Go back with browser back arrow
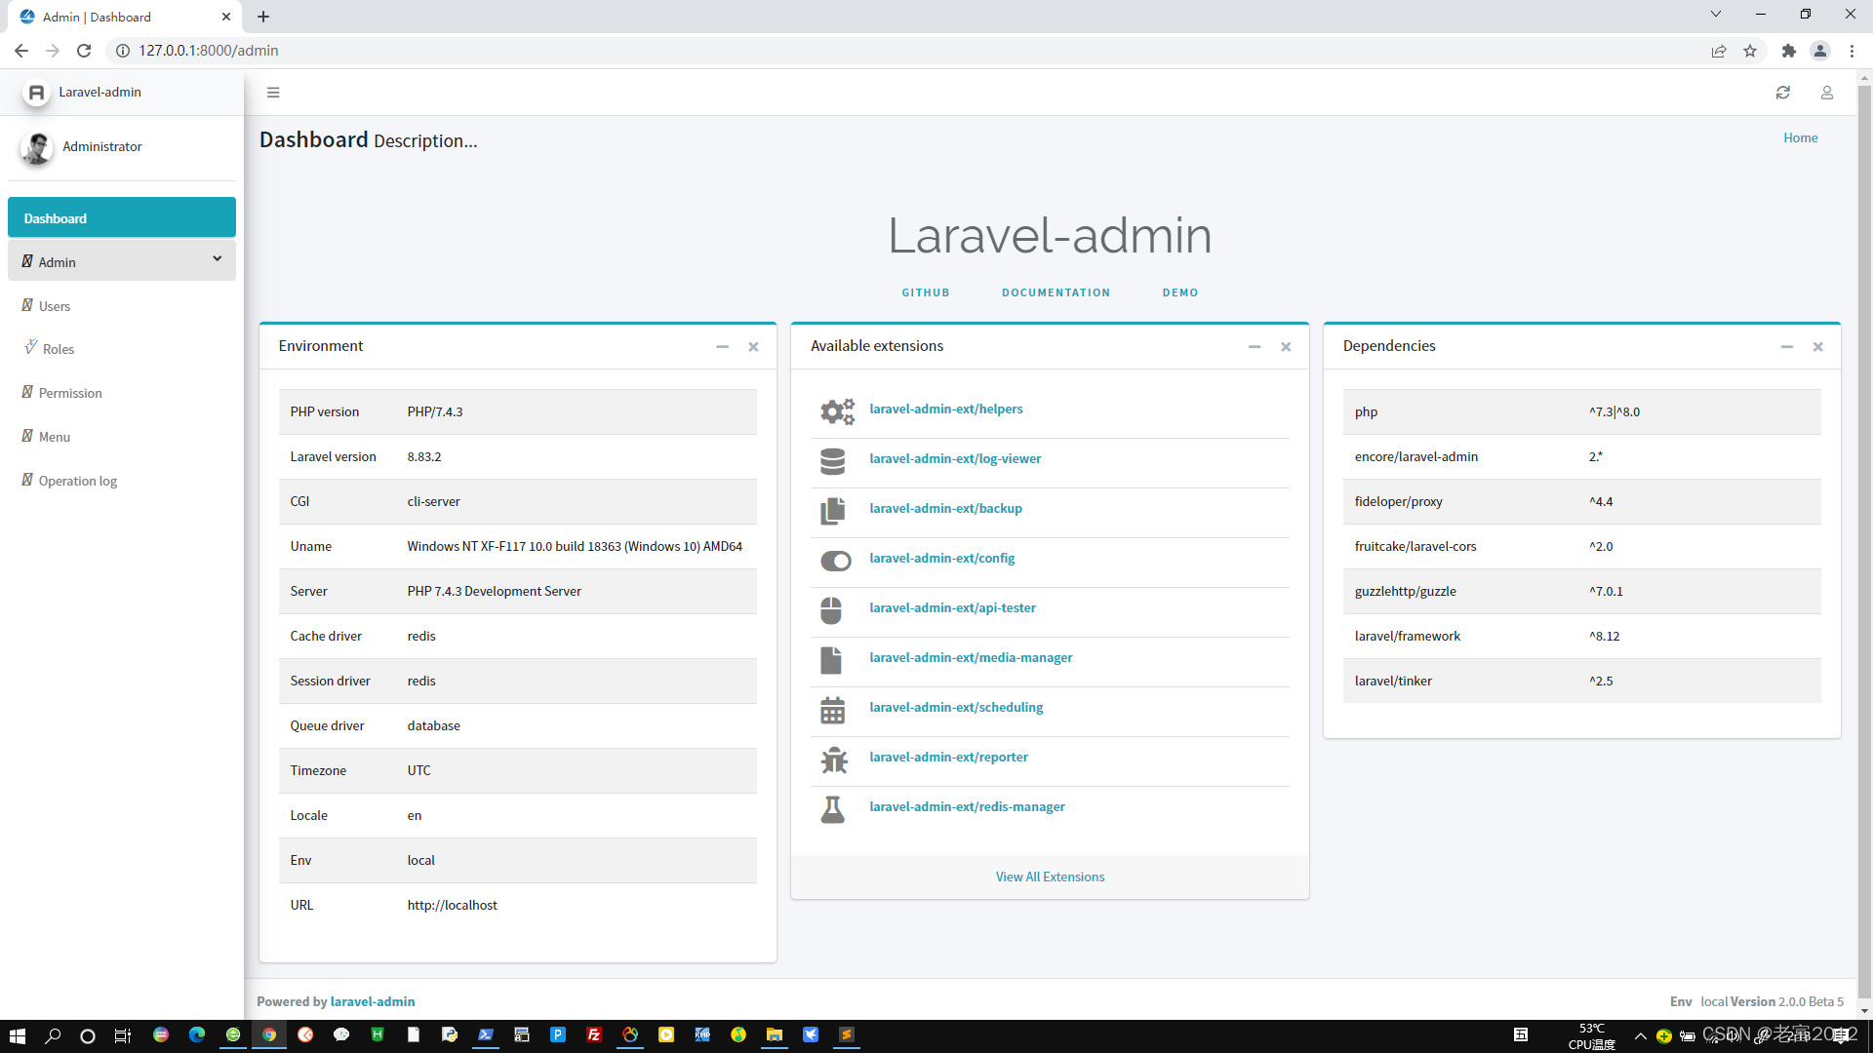The height and width of the screenshot is (1053, 1873). 21,51
